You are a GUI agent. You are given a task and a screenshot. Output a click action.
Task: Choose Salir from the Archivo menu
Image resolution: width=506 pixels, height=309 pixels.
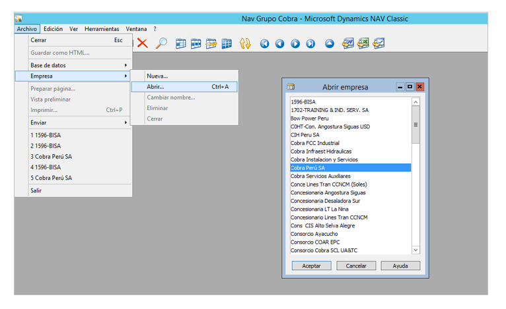point(73,190)
